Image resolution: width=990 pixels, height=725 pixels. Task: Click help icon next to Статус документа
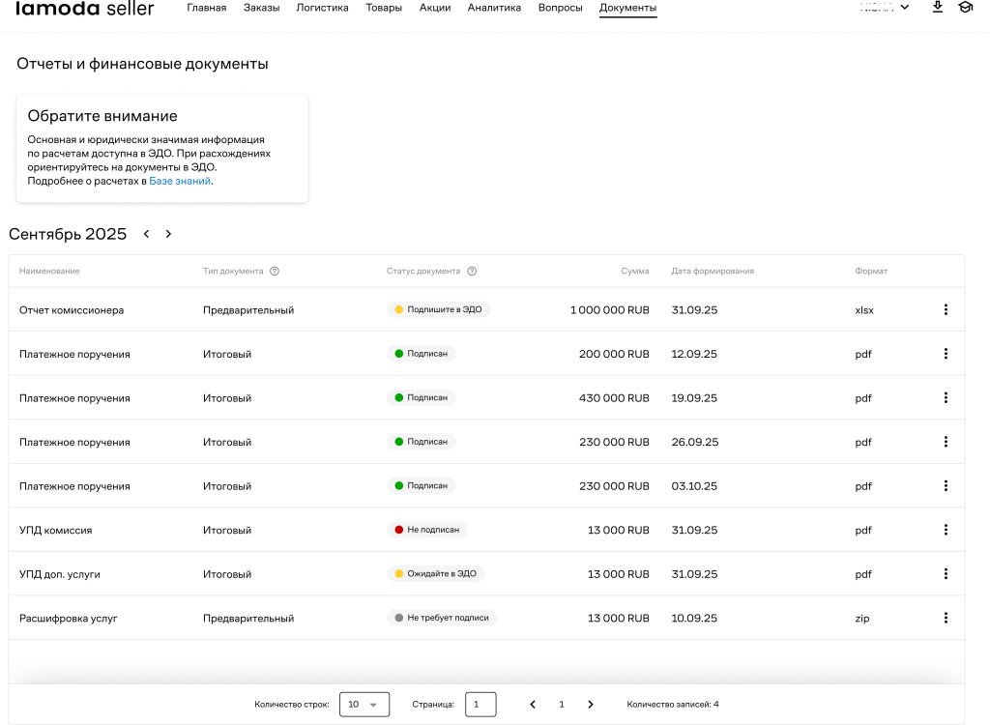[472, 272]
